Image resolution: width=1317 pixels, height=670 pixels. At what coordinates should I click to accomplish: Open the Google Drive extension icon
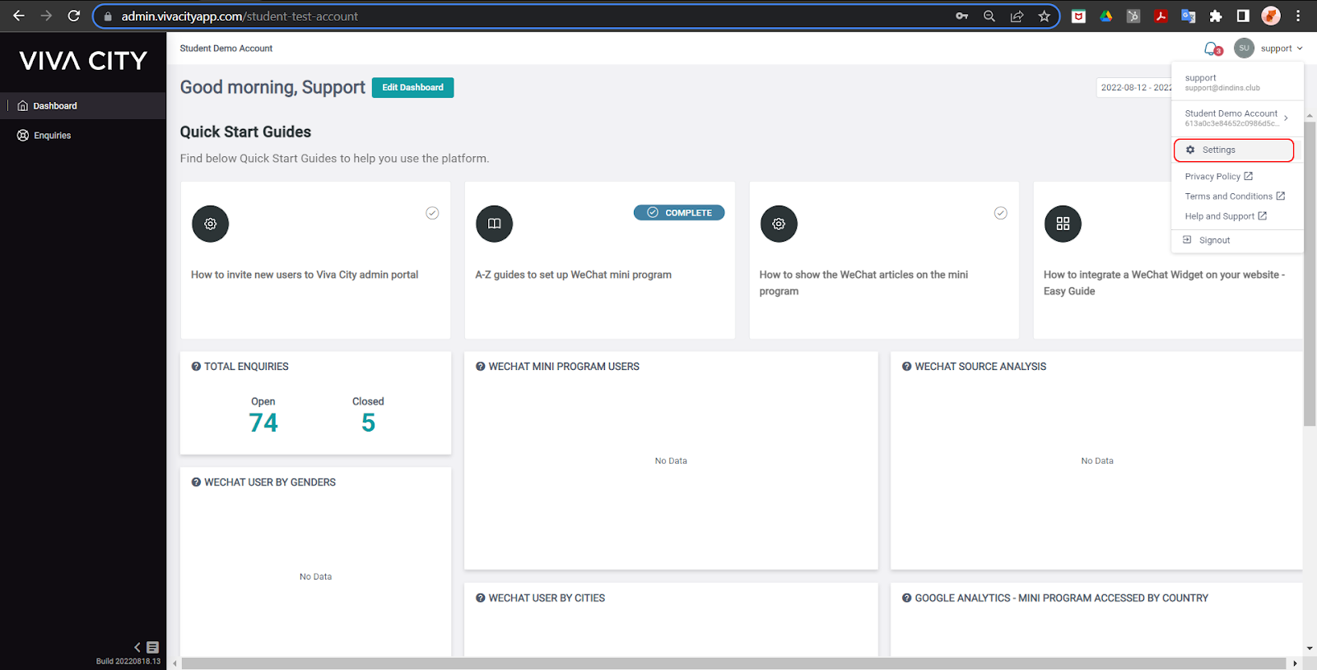click(x=1106, y=16)
